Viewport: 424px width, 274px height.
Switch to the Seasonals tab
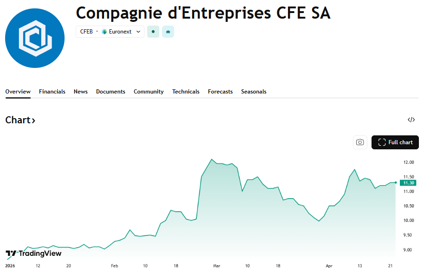tap(254, 92)
